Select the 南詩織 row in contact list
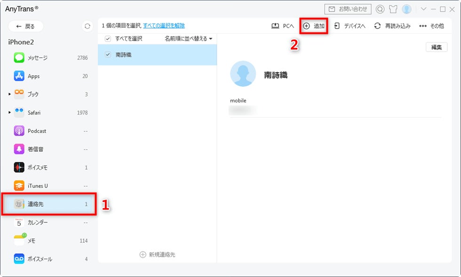 [157, 55]
